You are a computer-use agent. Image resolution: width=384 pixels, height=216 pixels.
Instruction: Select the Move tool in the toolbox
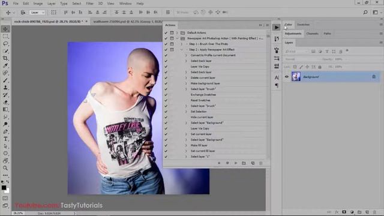[5, 29]
